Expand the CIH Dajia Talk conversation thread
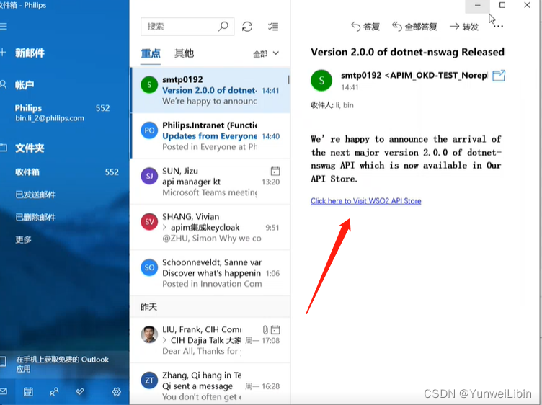Image resolution: width=542 pixels, height=405 pixels. [x=165, y=340]
